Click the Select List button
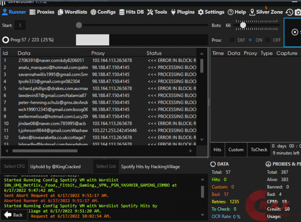Image resolution: width=301 pixels, height=222 pixels. coord(106,166)
